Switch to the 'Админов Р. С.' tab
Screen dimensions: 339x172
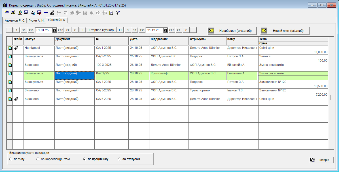[x=15, y=20]
